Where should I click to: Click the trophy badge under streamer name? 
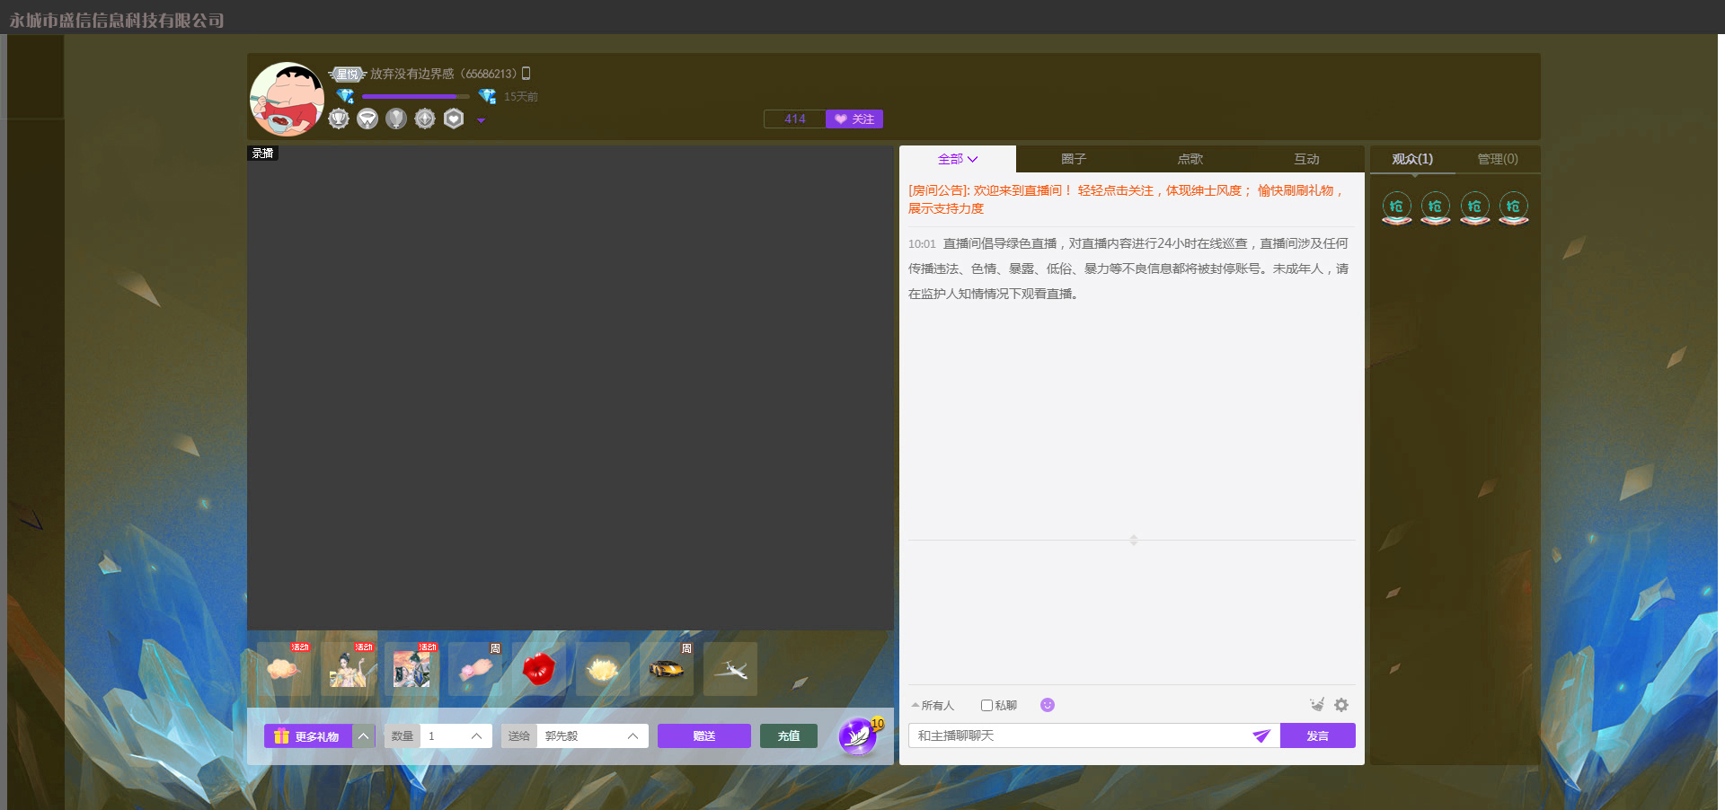pos(339,119)
